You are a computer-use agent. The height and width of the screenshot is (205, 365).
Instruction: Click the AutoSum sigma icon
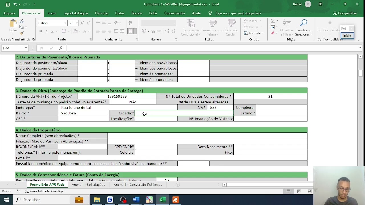[273, 21]
